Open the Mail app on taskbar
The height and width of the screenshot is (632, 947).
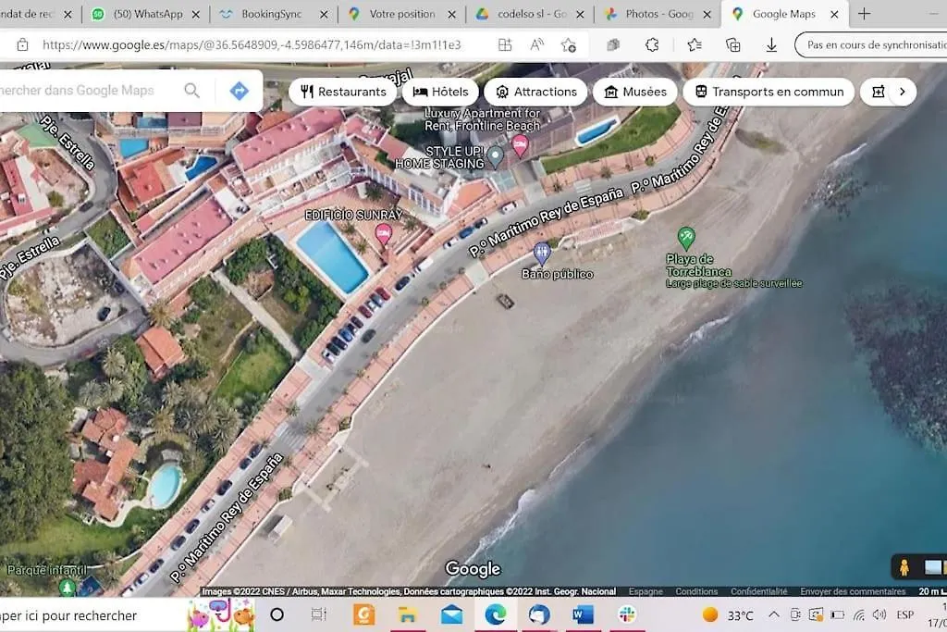point(451,615)
